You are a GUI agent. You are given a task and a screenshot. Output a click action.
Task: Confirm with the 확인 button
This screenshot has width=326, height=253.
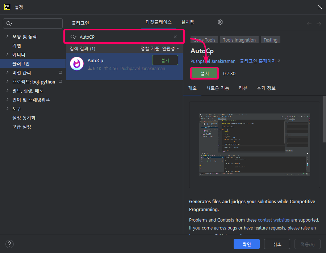pos(247,244)
